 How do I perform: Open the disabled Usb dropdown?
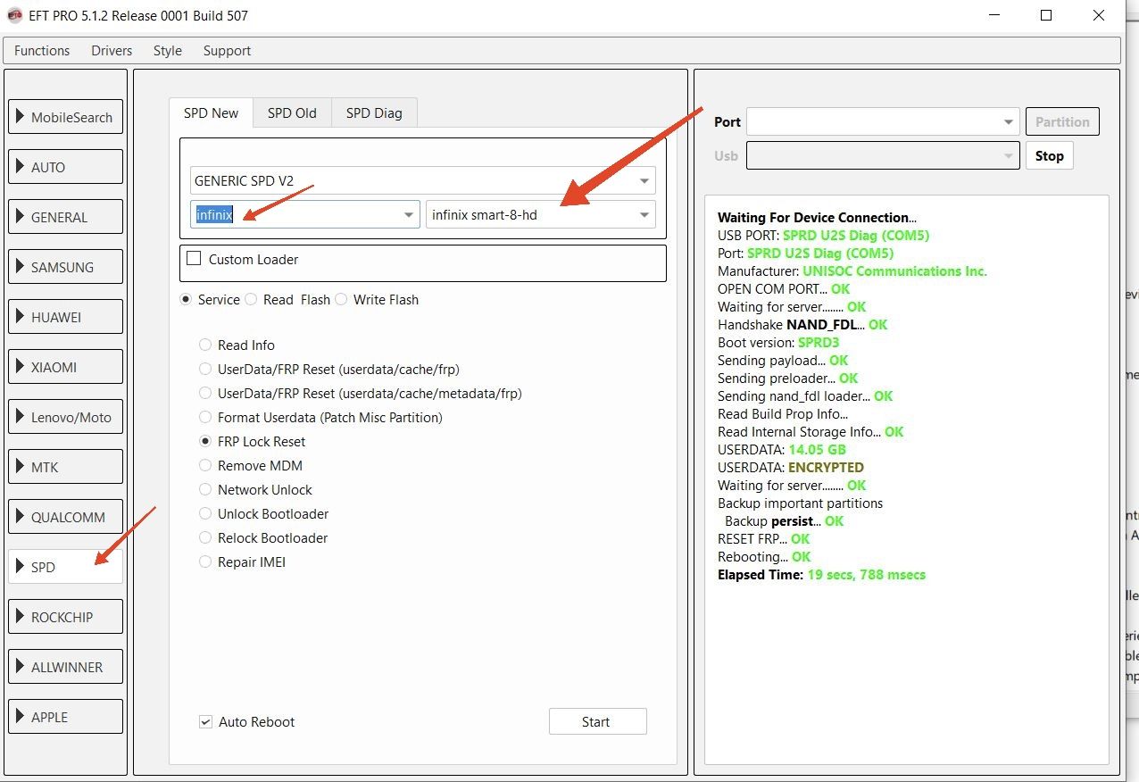coord(882,155)
